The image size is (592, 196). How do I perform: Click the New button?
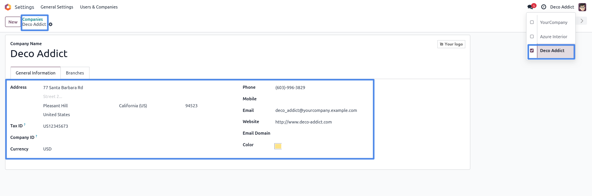tap(13, 22)
